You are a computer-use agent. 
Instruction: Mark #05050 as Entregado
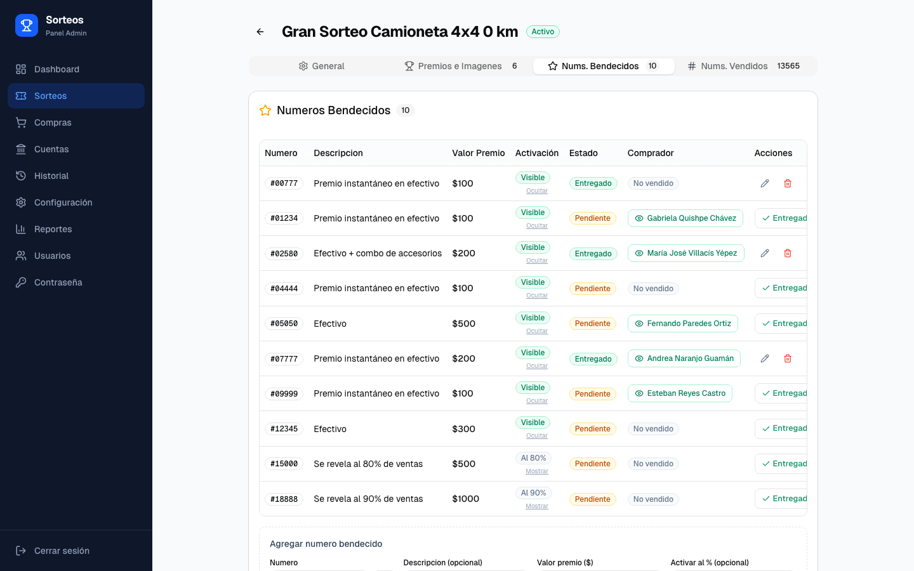pos(781,324)
